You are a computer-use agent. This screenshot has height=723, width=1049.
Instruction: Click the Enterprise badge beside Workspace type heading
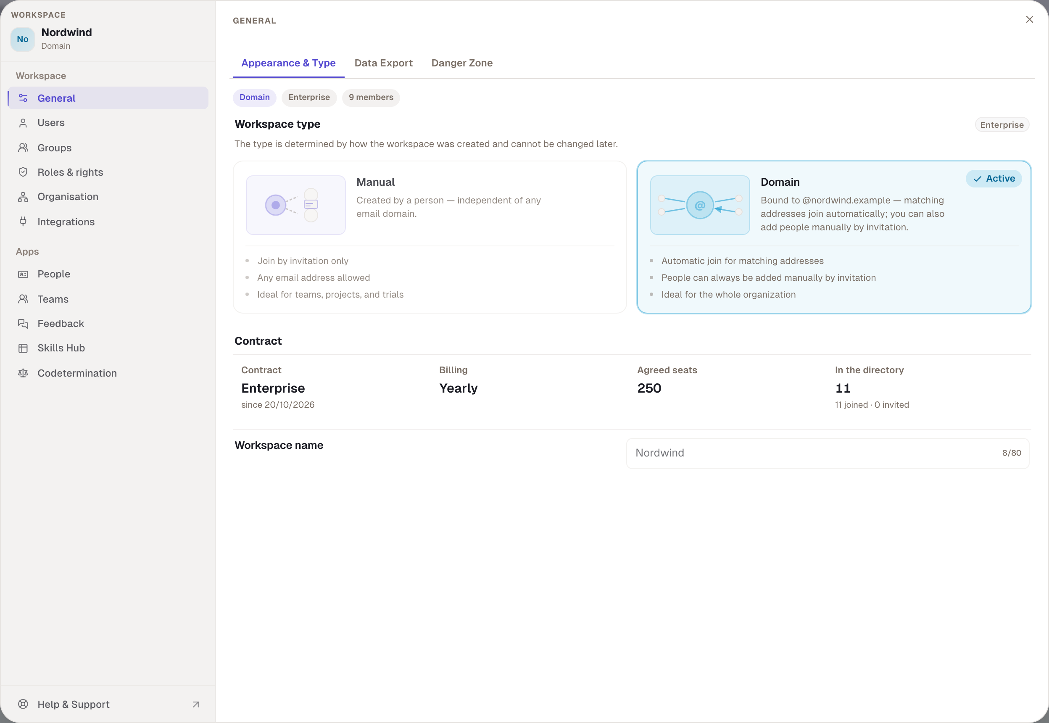point(1002,124)
